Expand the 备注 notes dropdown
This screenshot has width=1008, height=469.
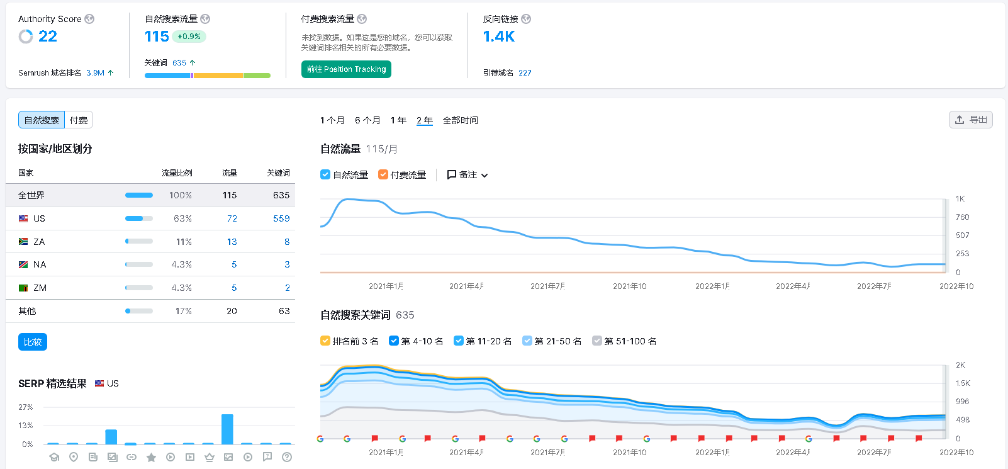pos(468,174)
